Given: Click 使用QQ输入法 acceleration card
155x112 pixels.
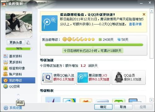Looking at the screenshot, I should 58,78.
